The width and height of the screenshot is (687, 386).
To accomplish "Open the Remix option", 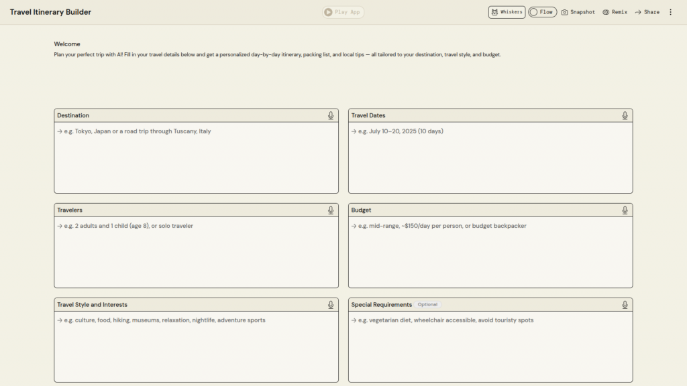I will click(x=615, y=12).
